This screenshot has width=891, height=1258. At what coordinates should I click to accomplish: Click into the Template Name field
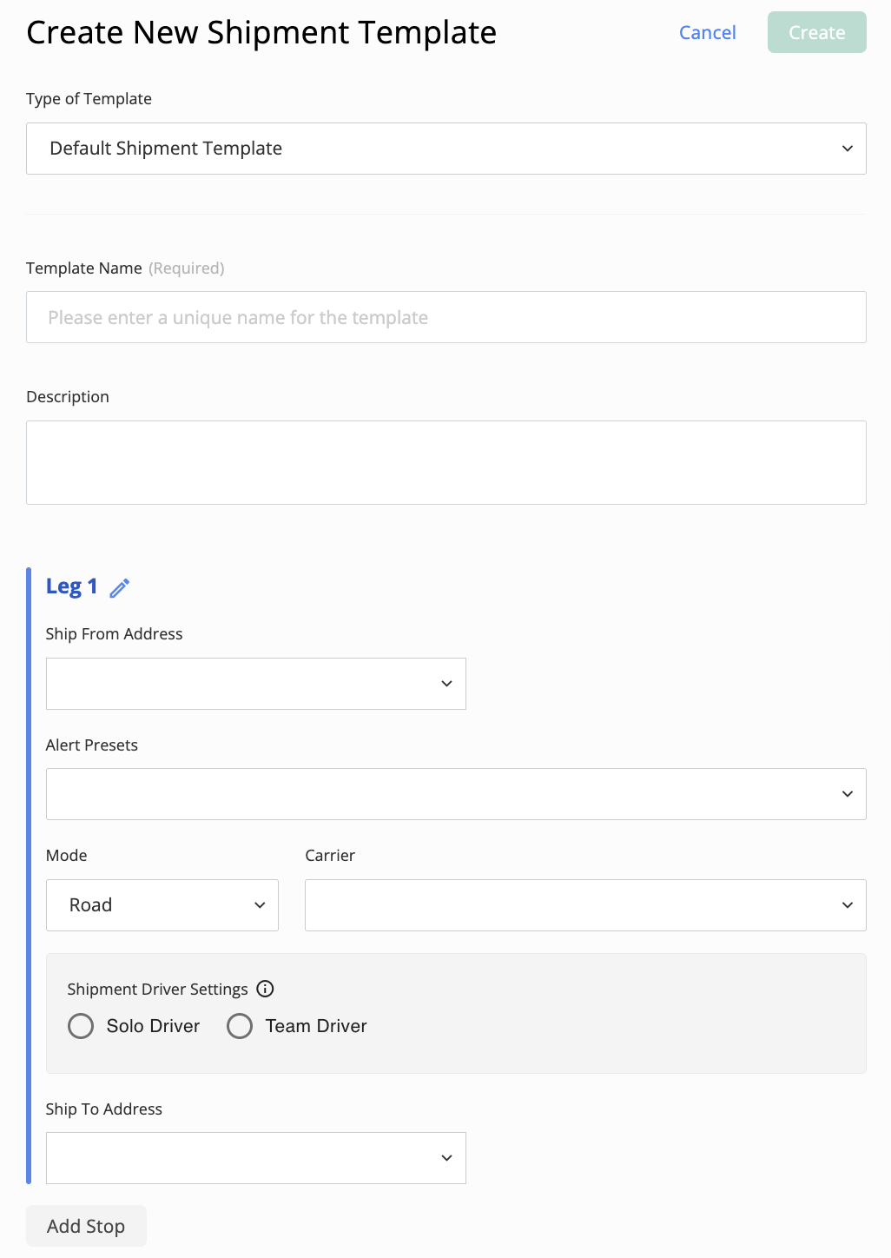(446, 317)
